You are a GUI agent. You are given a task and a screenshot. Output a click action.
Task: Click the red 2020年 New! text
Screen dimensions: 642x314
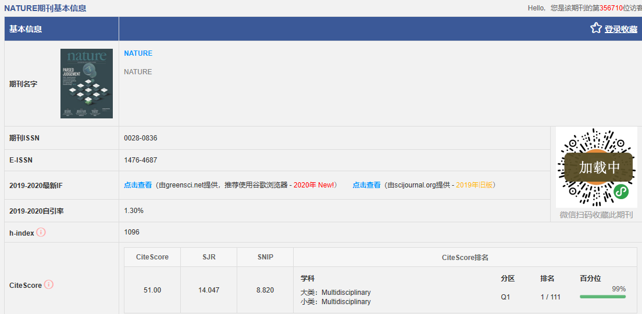pyautogui.click(x=313, y=185)
